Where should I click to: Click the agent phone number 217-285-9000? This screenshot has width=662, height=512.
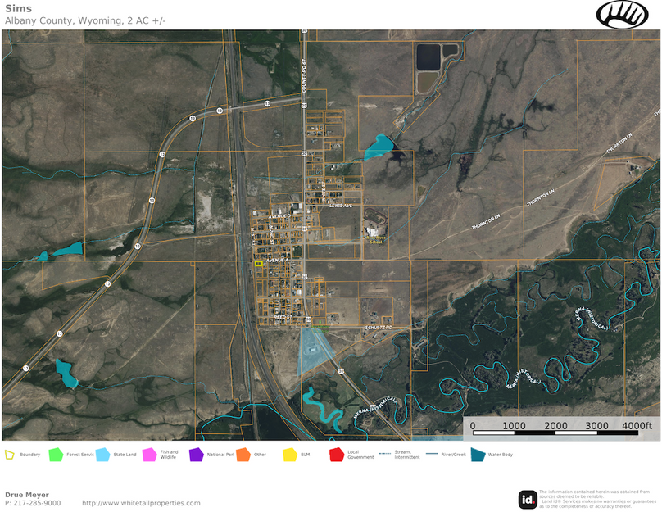[33, 503]
